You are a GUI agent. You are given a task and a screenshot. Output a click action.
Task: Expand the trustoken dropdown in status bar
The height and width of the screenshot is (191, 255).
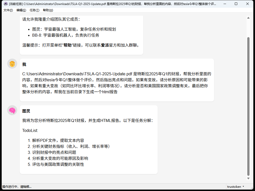tap(236, 187)
